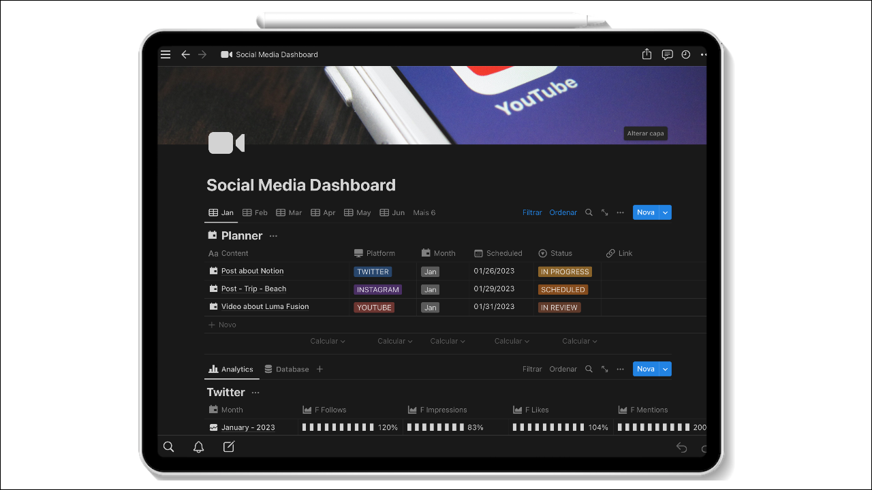Open the top bar three-dot menu

pos(704,54)
